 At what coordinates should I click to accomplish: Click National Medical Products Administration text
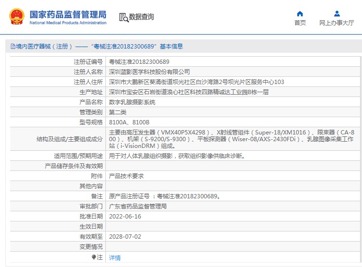pyautogui.click(x=68, y=23)
